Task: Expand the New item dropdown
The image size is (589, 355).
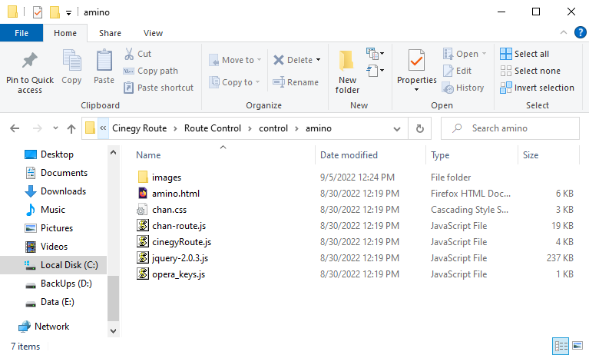Action: (375, 53)
